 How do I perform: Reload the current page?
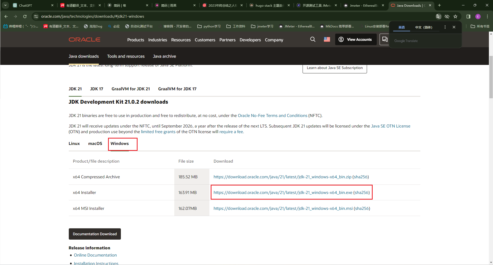point(25,16)
